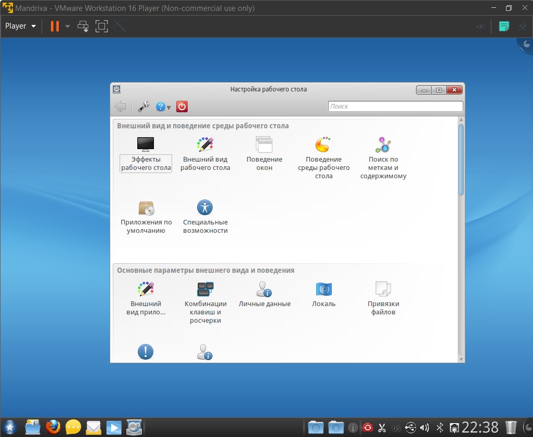Click the info tray icon
This screenshot has width=533, height=437.
tap(353, 428)
